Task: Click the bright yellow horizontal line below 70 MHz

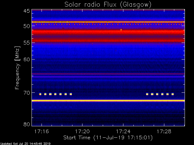Action: coord(108,101)
